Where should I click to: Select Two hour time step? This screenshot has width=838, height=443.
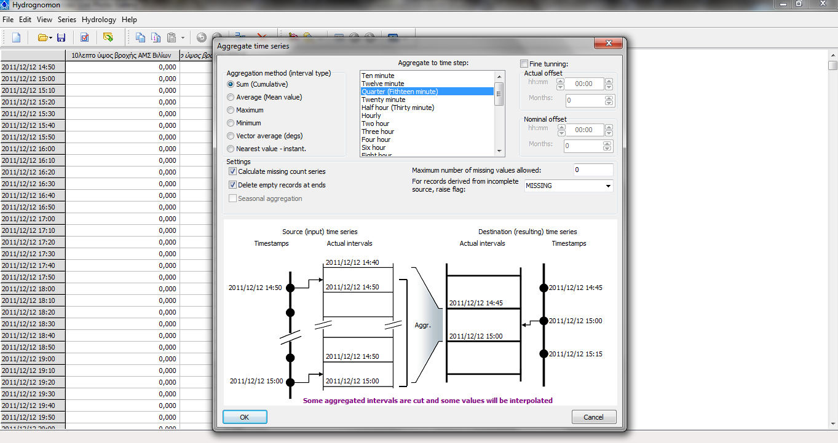pos(427,123)
